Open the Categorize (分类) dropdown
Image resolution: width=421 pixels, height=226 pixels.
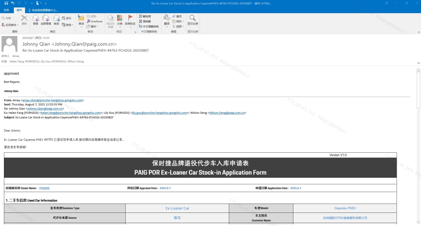point(120,20)
